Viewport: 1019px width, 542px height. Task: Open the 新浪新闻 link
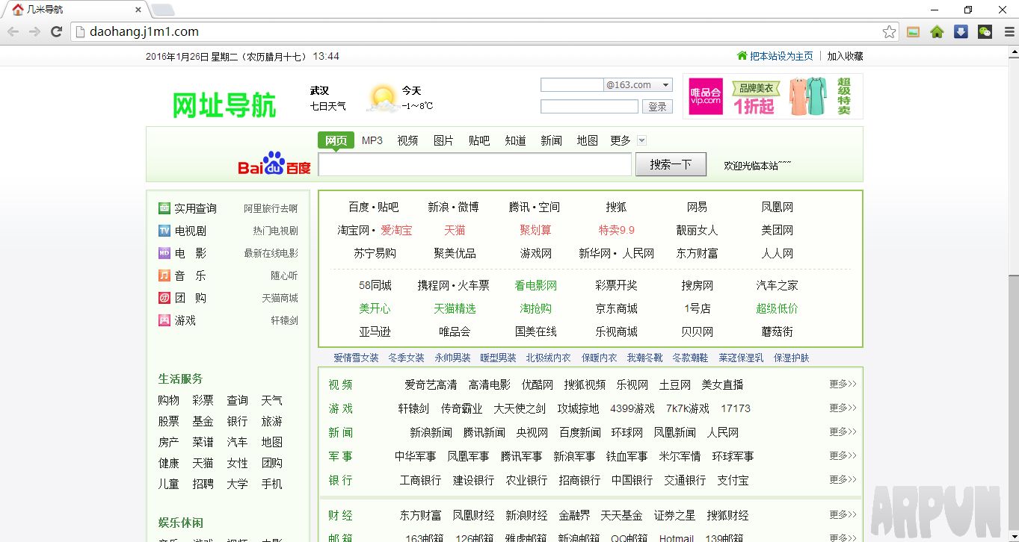431,432
